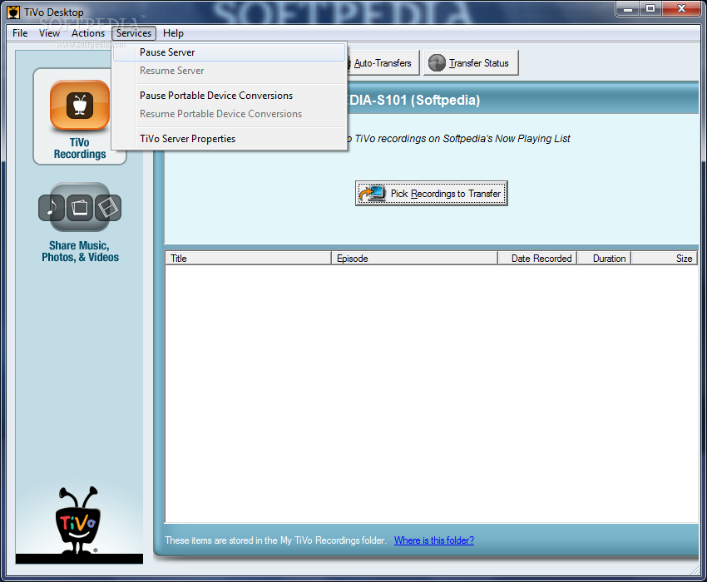The height and width of the screenshot is (582, 707).
Task: Sort by the Episode column header
Action: [415, 259]
